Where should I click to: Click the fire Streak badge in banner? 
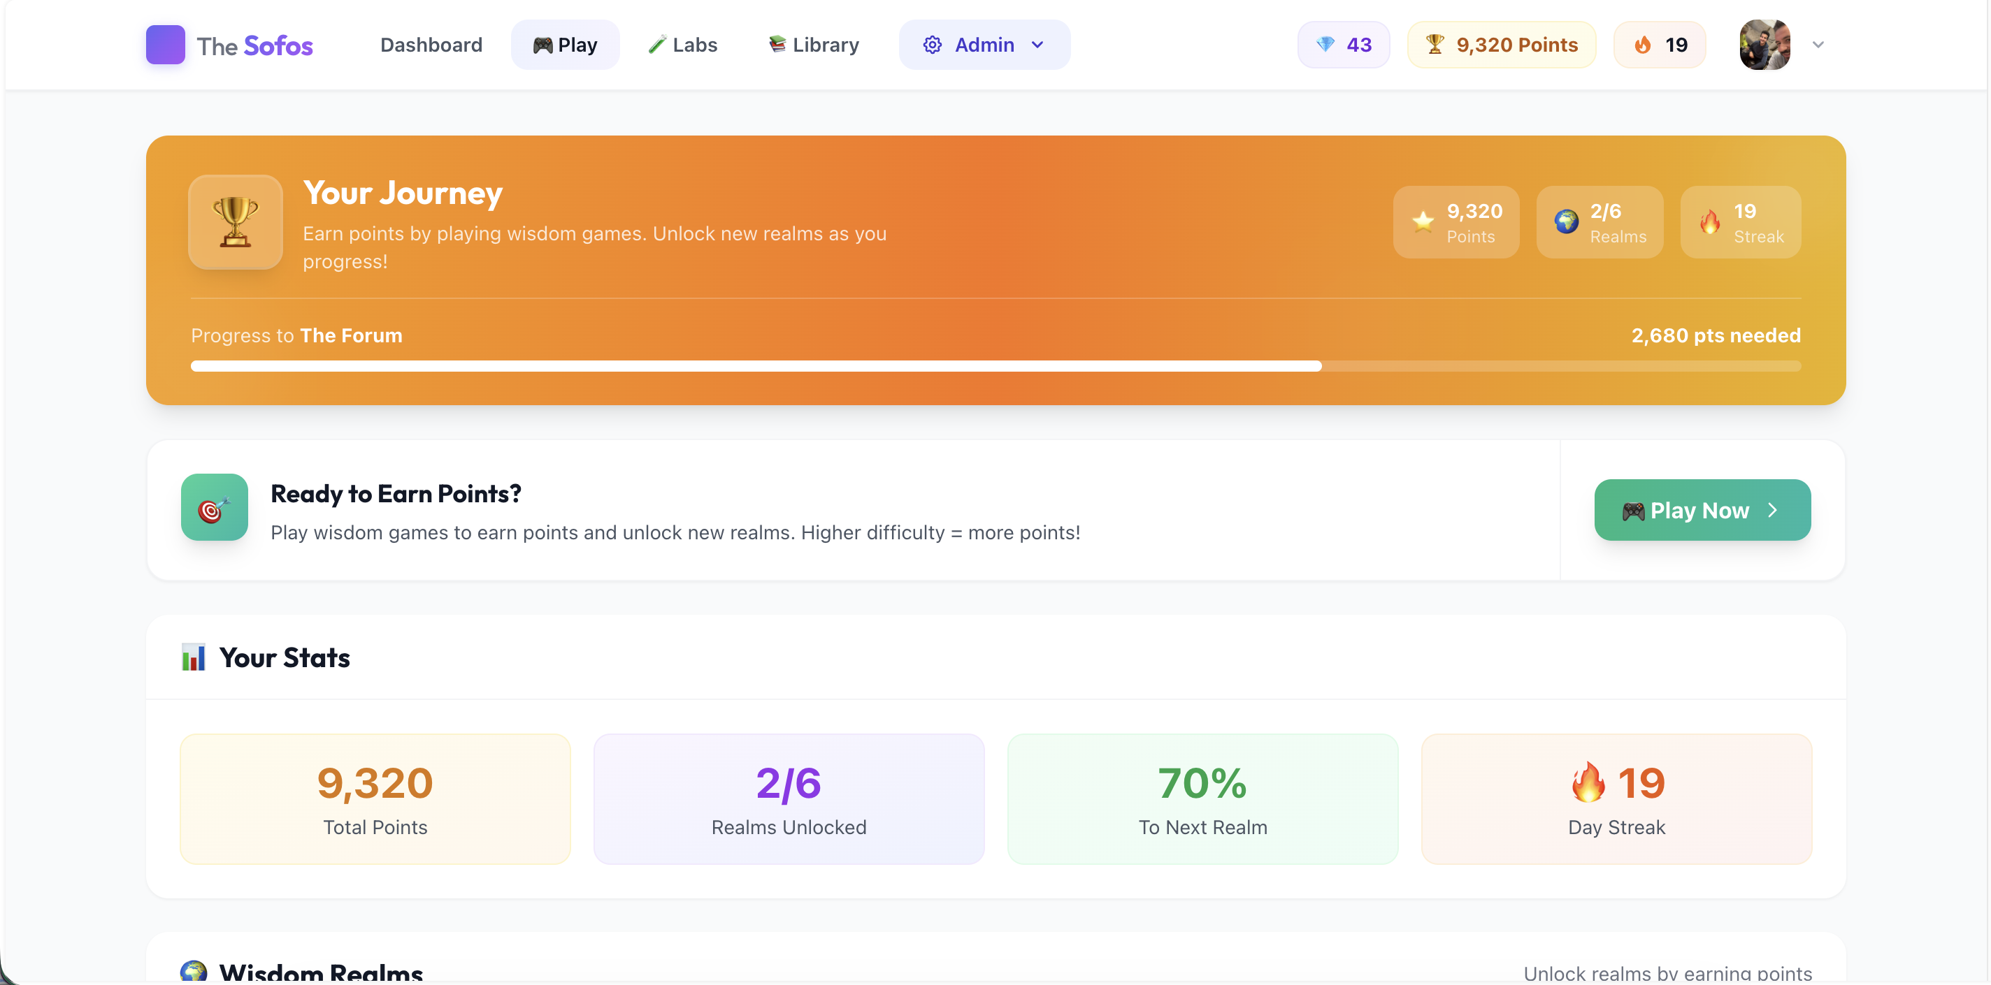click(1741, 222)
